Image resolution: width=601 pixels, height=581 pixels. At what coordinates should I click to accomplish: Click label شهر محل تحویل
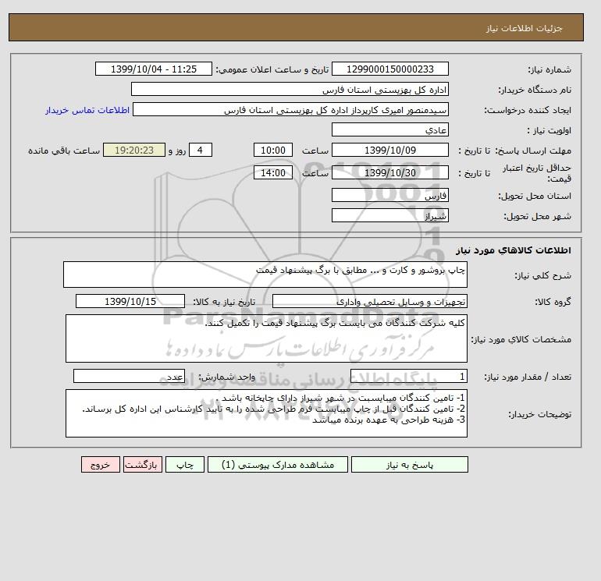537,216
